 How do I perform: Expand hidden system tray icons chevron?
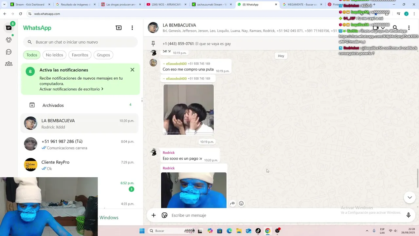[x=367, y=231]
